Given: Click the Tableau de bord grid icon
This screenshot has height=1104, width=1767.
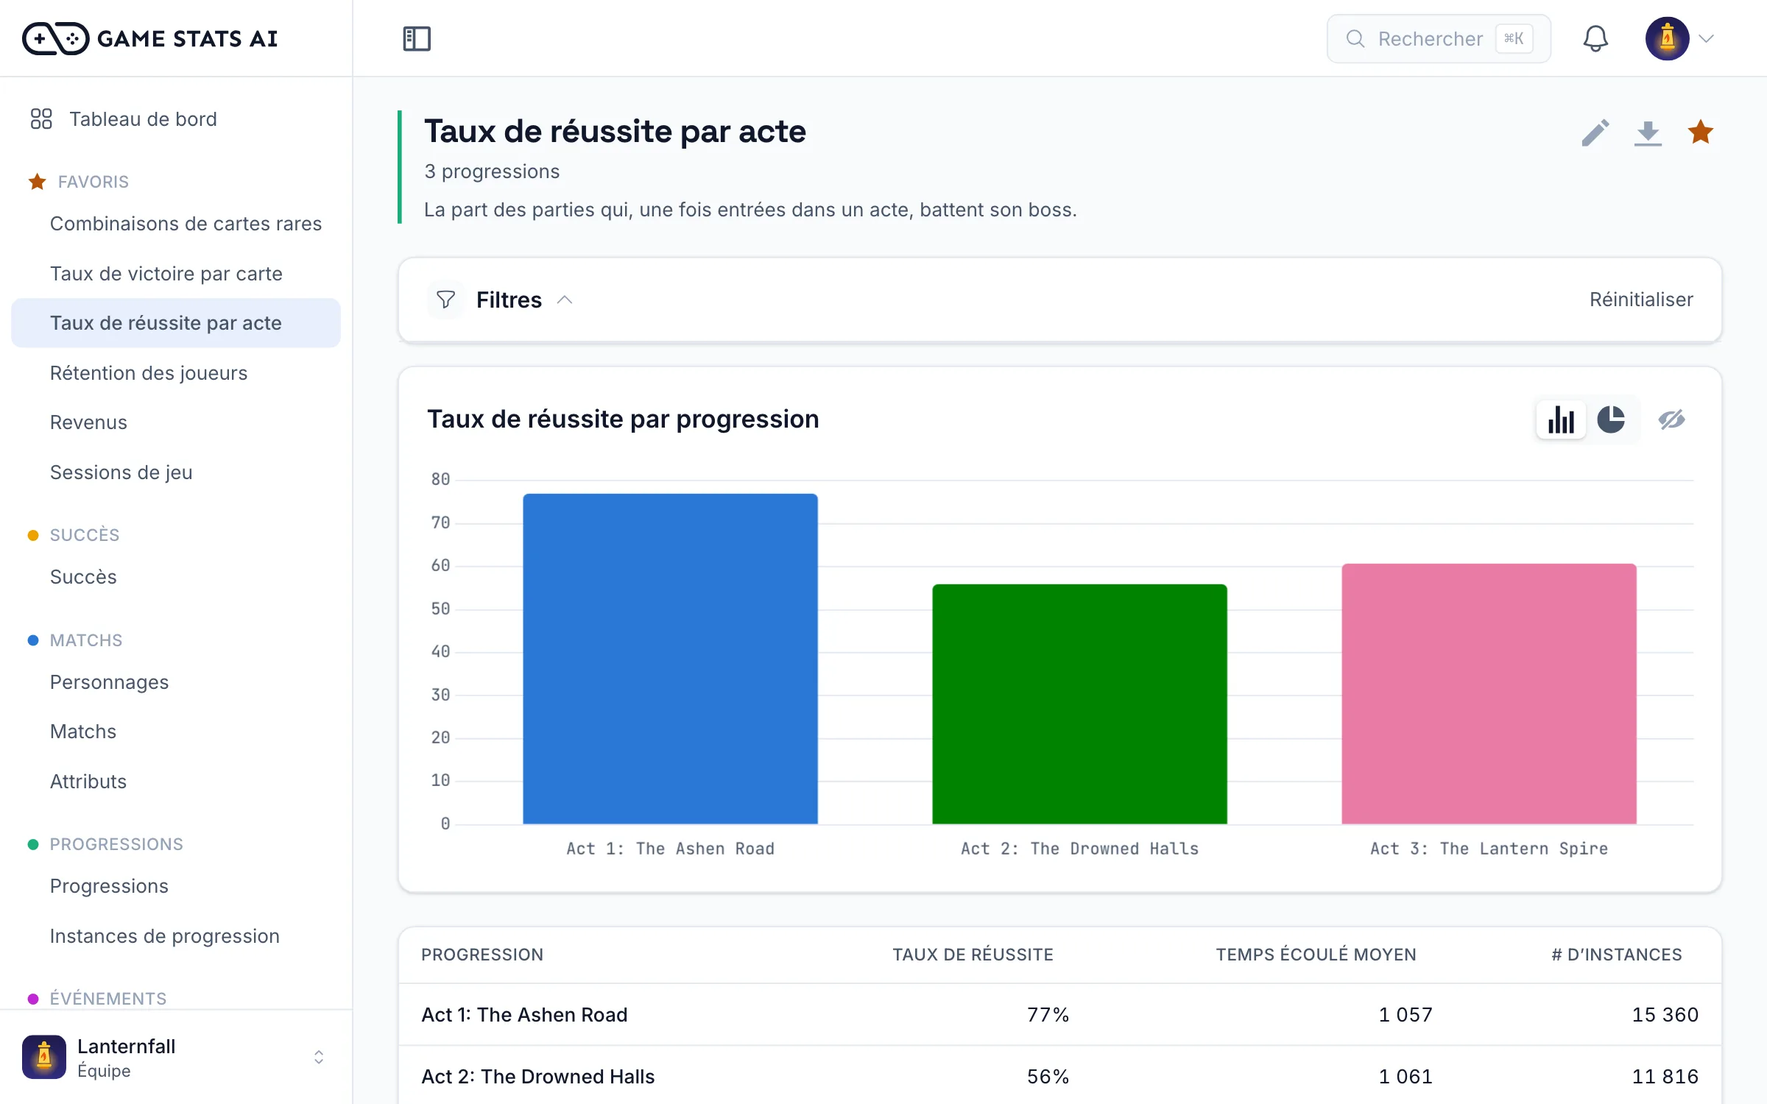Looking at the screenshot, I should point(41,119).
